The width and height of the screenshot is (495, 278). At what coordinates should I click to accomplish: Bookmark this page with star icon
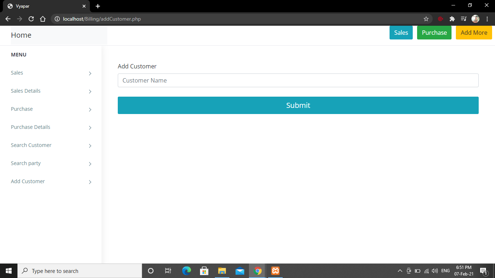click(426, 19)
